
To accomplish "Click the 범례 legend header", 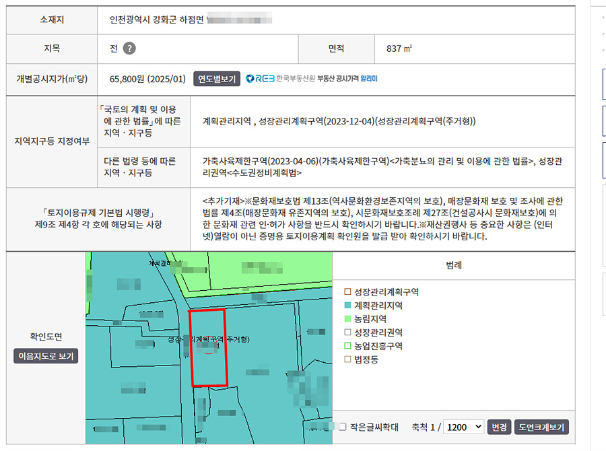I will [x=454, y=266].
